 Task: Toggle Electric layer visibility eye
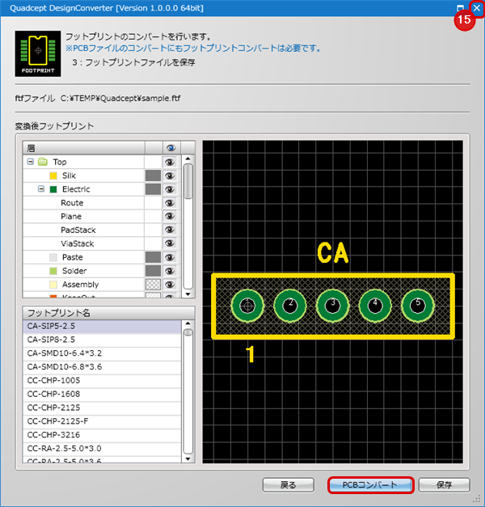(170, 189)
